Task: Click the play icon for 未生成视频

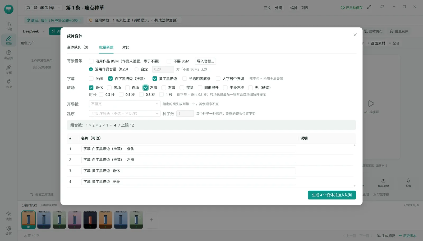Action: [x=371, y=103]
